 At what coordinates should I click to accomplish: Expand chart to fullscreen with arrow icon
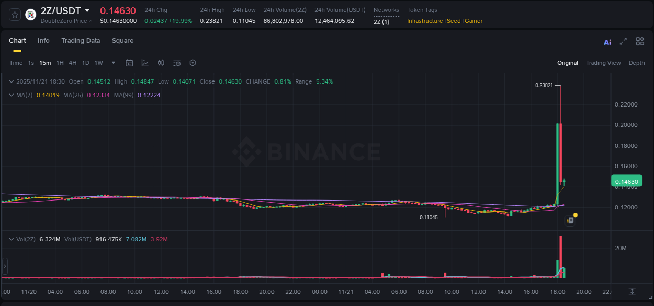pyautogui.click(x=624, y=41)
